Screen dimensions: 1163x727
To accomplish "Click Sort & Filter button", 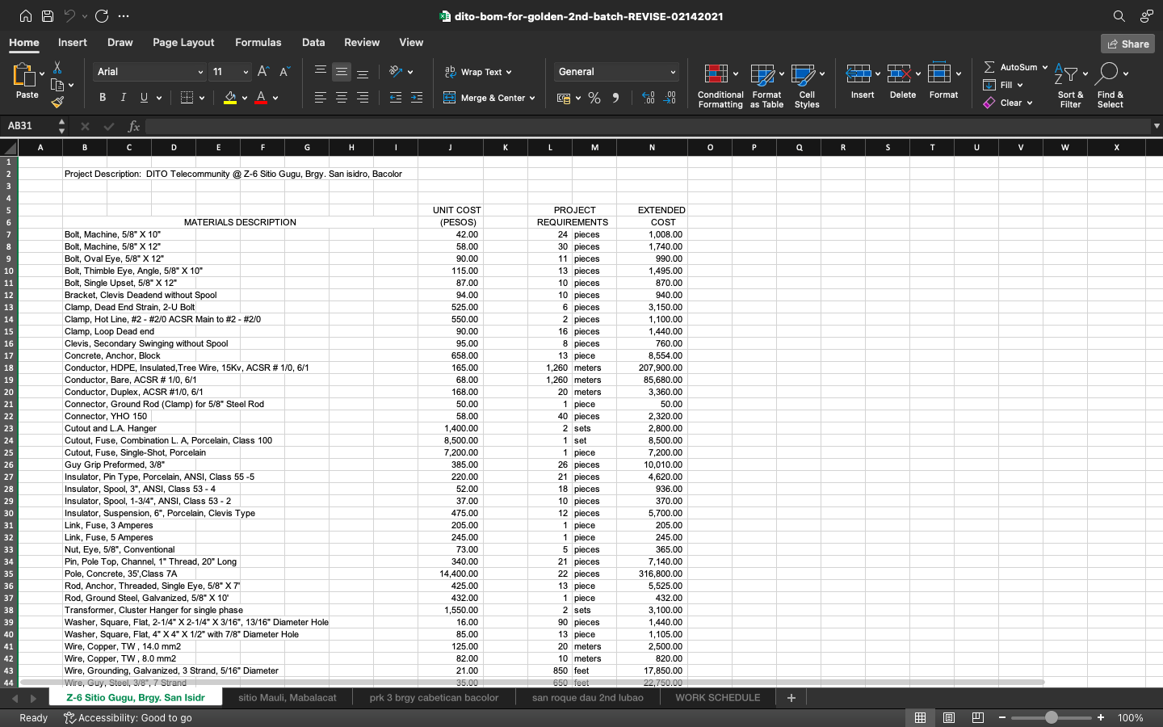I will coord(1070,86).
